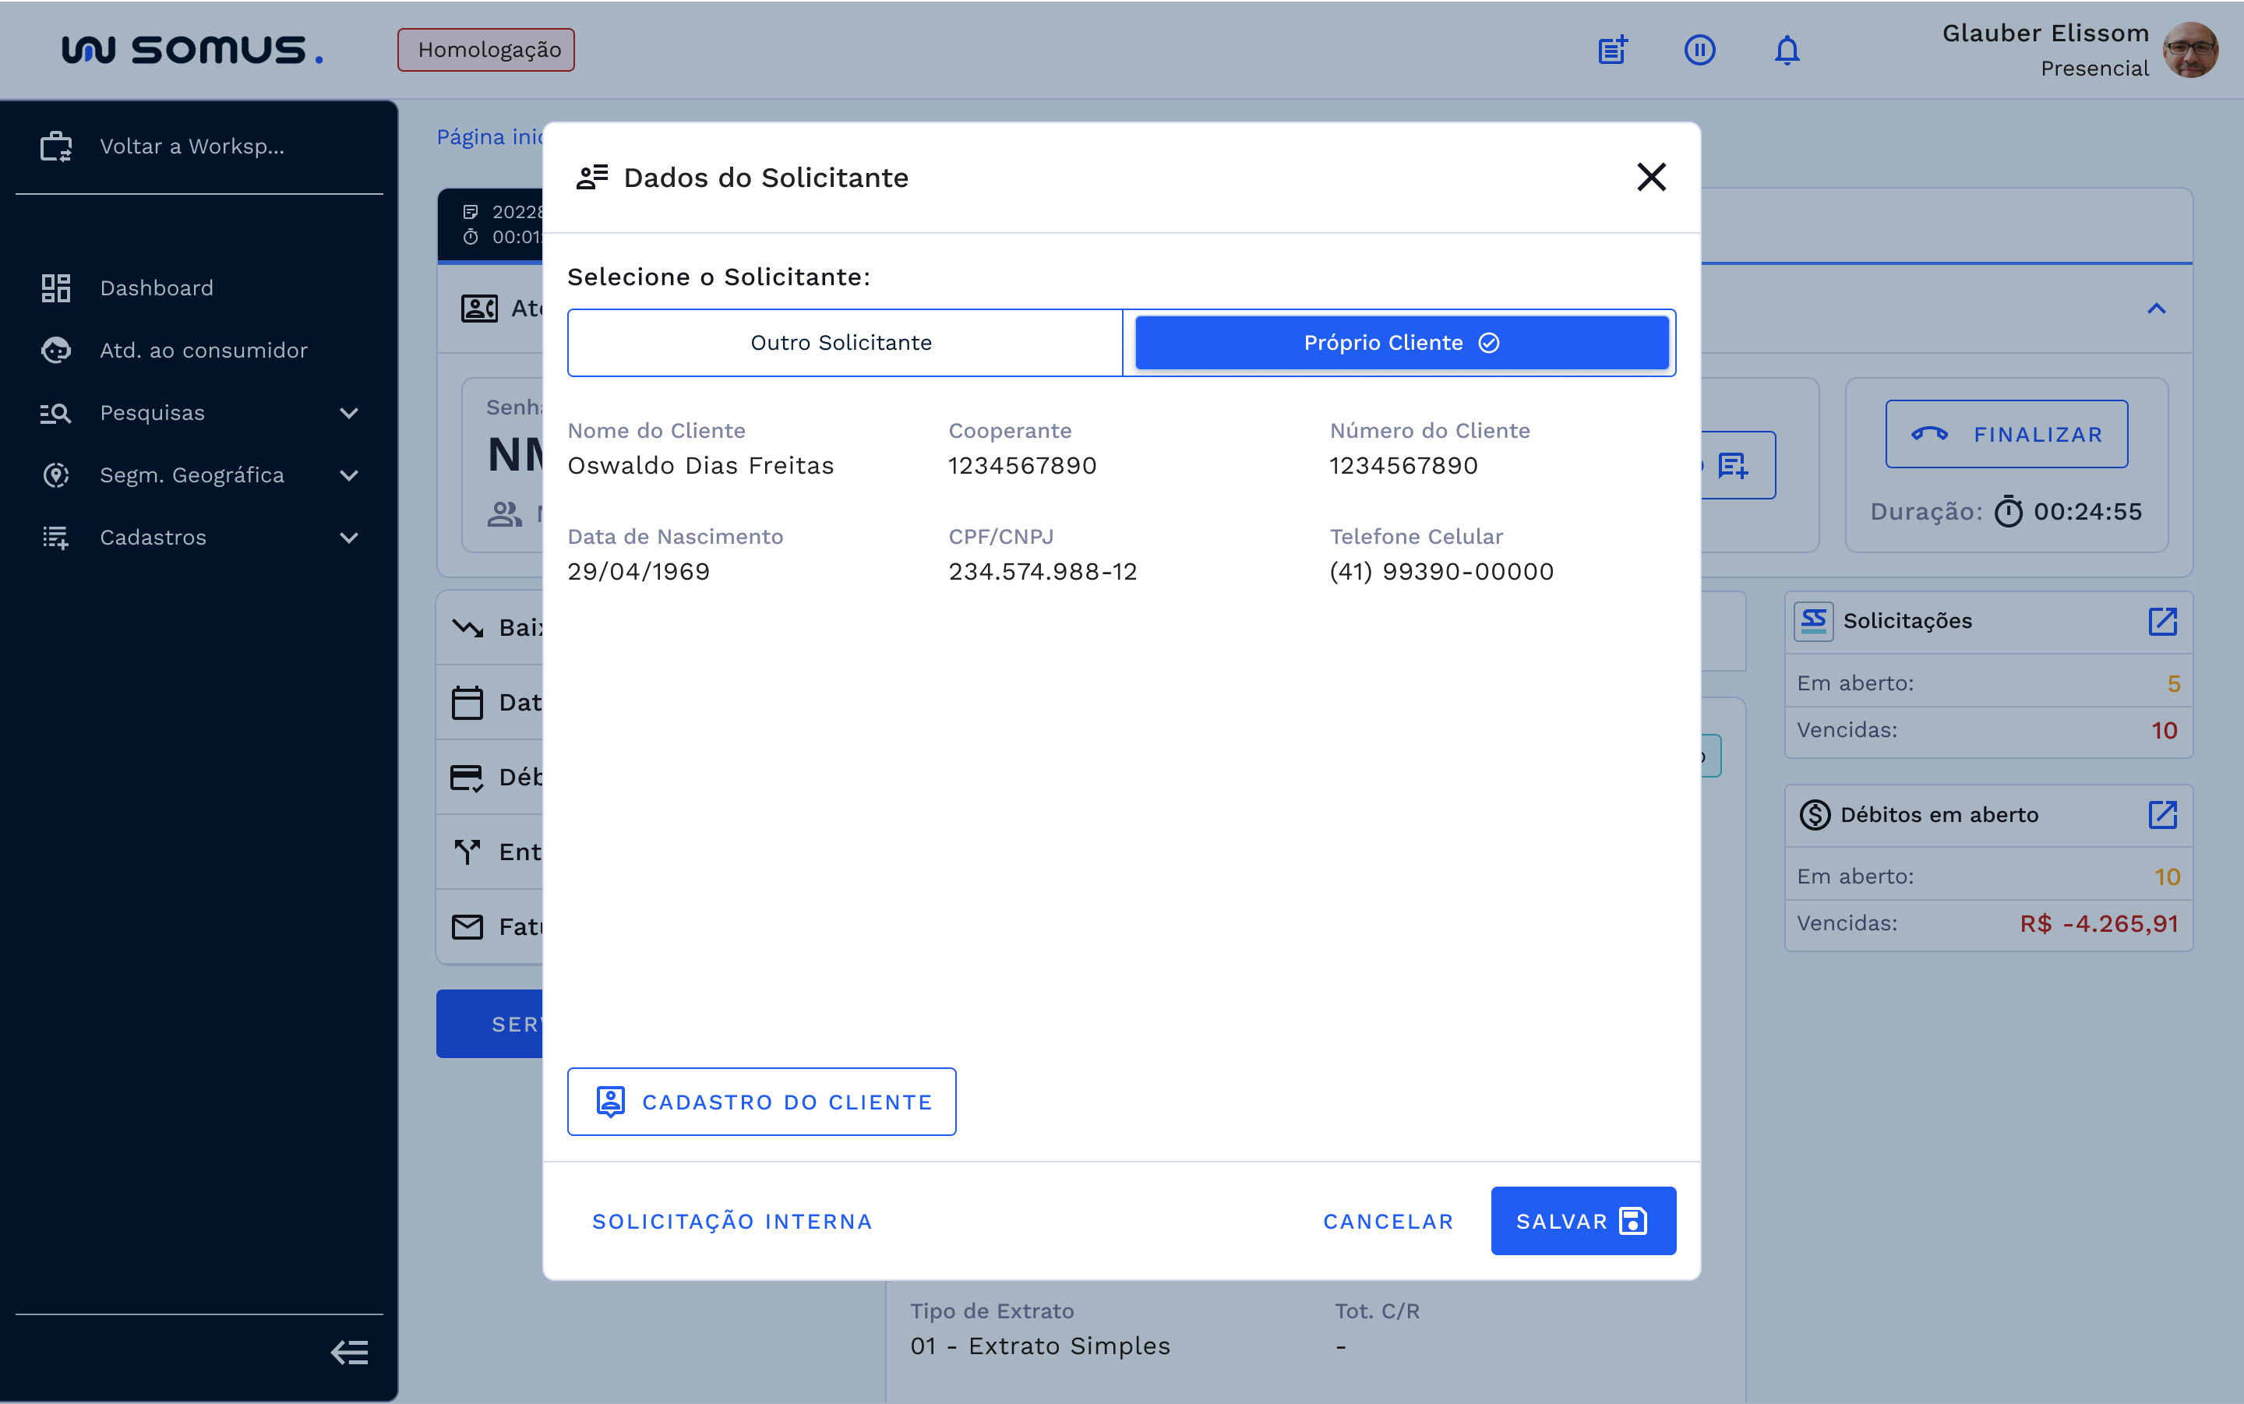
Task: Open Débitos em aberto in external view
Action: pyautogui.click(x=2165, y=815)
